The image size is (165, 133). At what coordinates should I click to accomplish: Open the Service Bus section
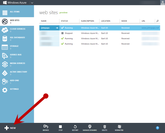(16, 55)
